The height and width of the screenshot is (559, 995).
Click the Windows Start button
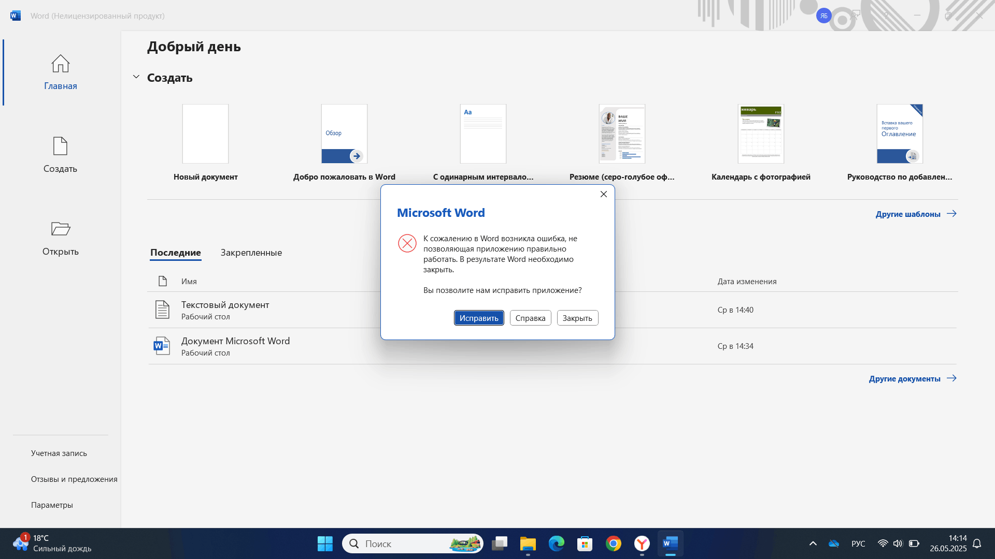(325, 543)
